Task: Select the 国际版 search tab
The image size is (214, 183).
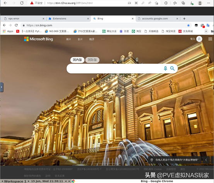Action: tap(92, 60)
